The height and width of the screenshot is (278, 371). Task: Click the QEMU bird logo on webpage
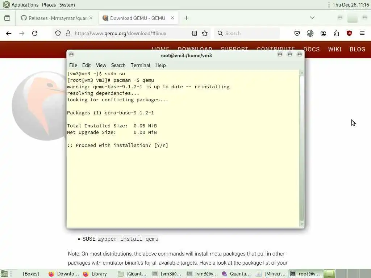[x=39, y=106]
